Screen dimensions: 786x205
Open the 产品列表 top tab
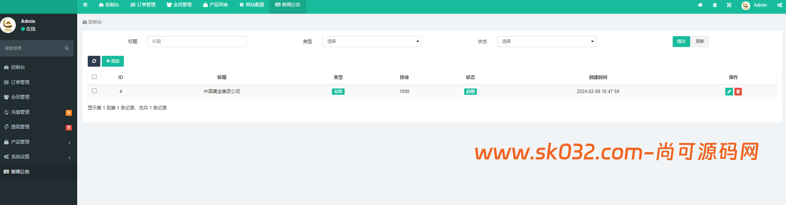(x=215, y=5)
